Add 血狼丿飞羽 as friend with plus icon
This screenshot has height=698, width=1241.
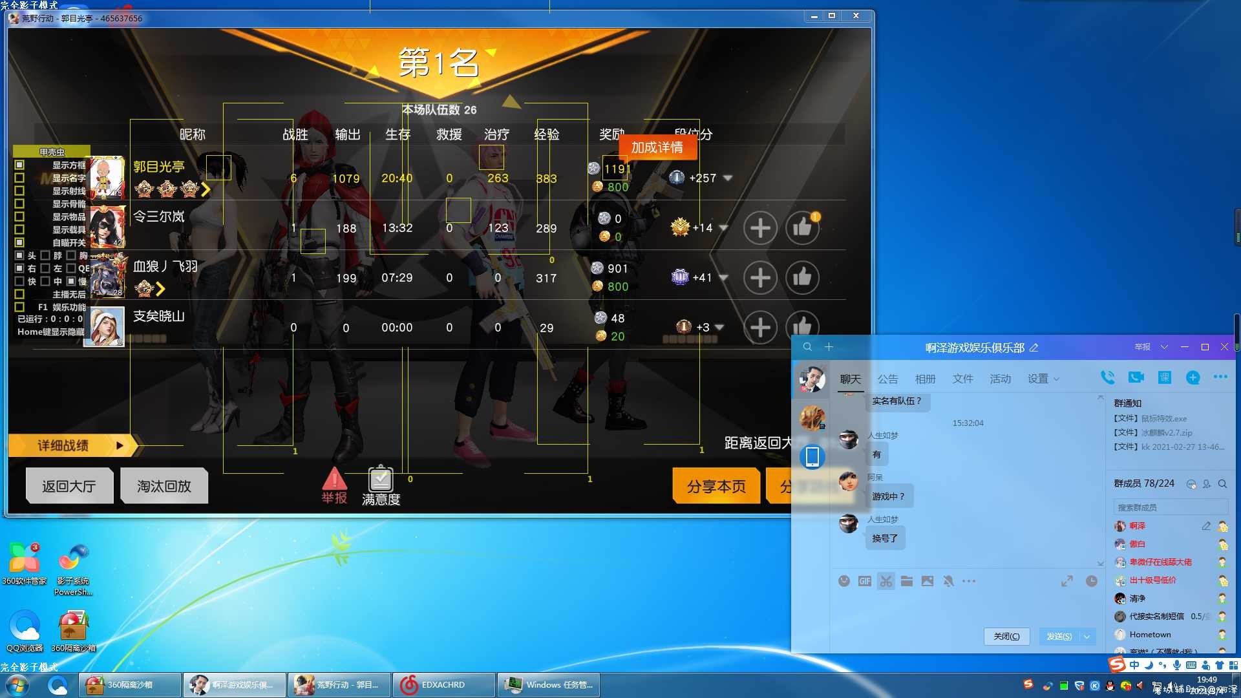(x=760, y=278)
